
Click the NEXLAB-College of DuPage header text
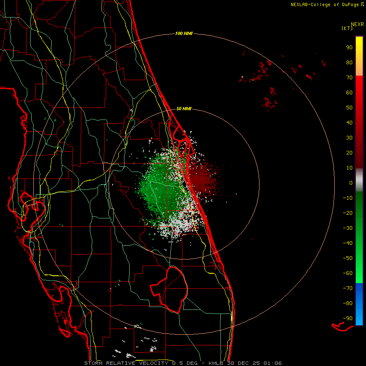[x=325, y=4]
